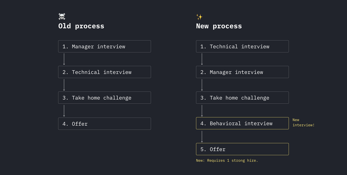Click old step 1 Manager interview box
Viewport: 347px width, 175px height.
104,46
